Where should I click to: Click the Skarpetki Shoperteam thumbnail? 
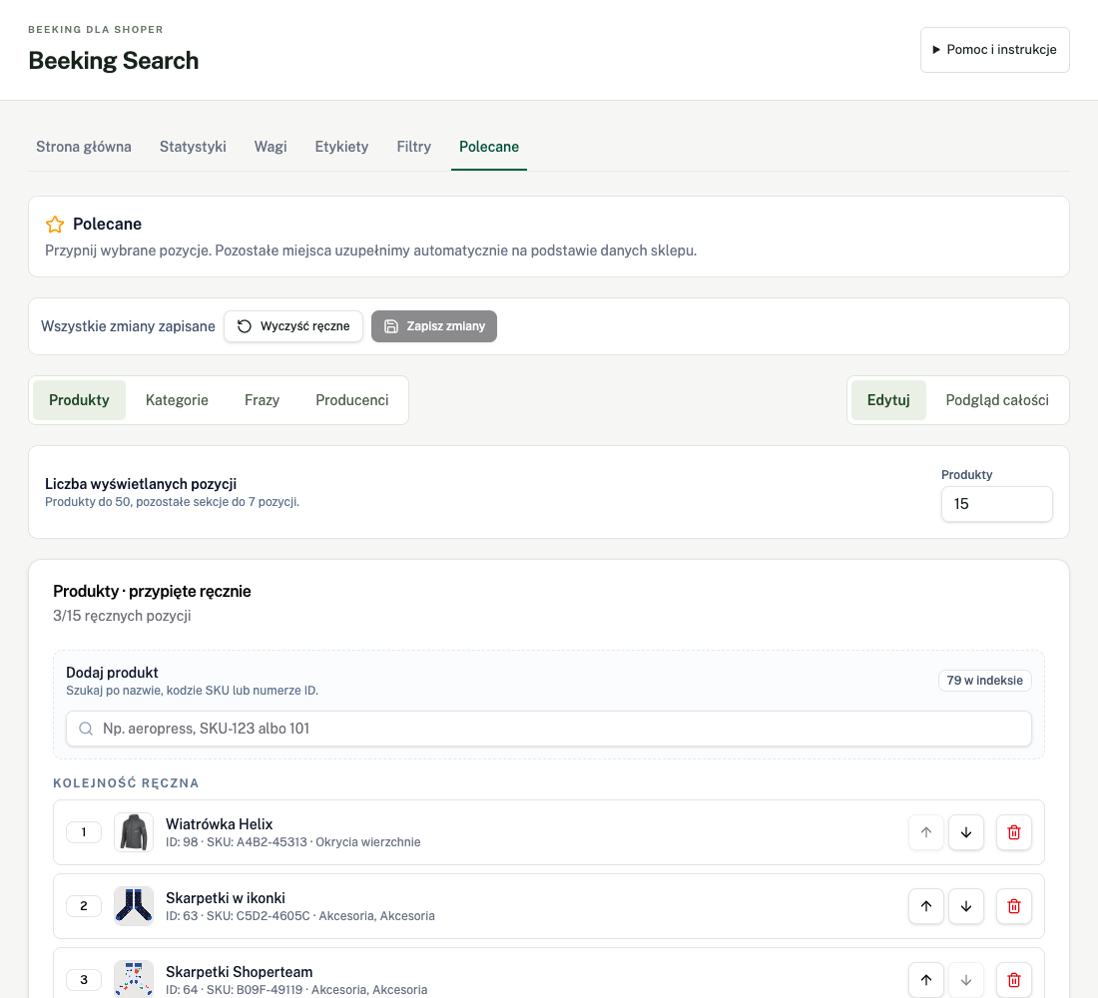[x=134, y=979]
